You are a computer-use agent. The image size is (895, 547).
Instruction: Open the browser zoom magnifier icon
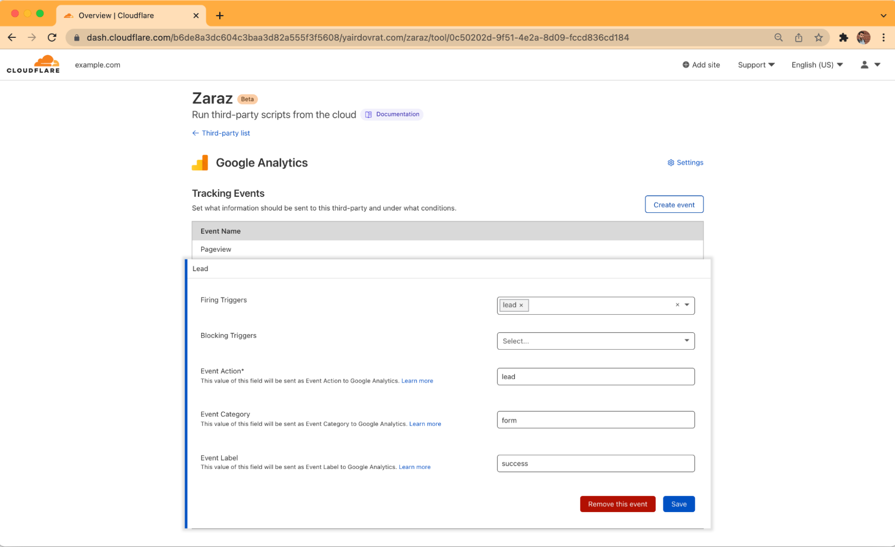(779, 37)
